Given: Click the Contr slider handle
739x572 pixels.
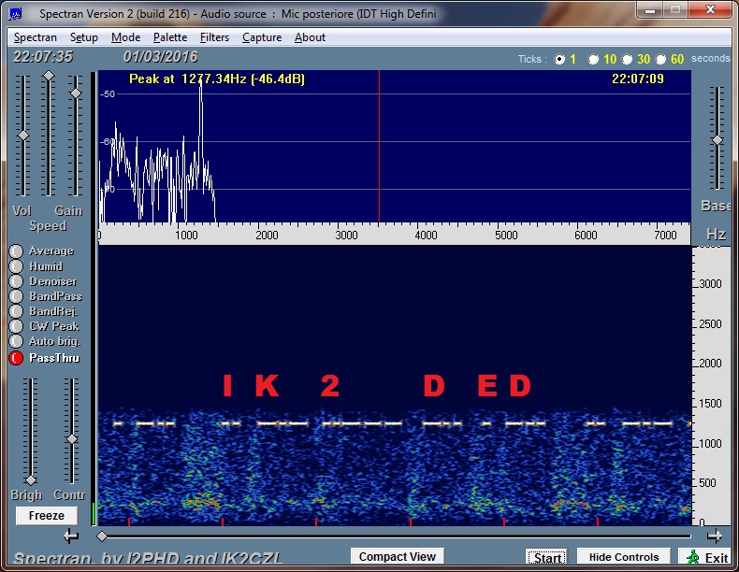Looking at the screenshot, I should [x=72, y=439].
